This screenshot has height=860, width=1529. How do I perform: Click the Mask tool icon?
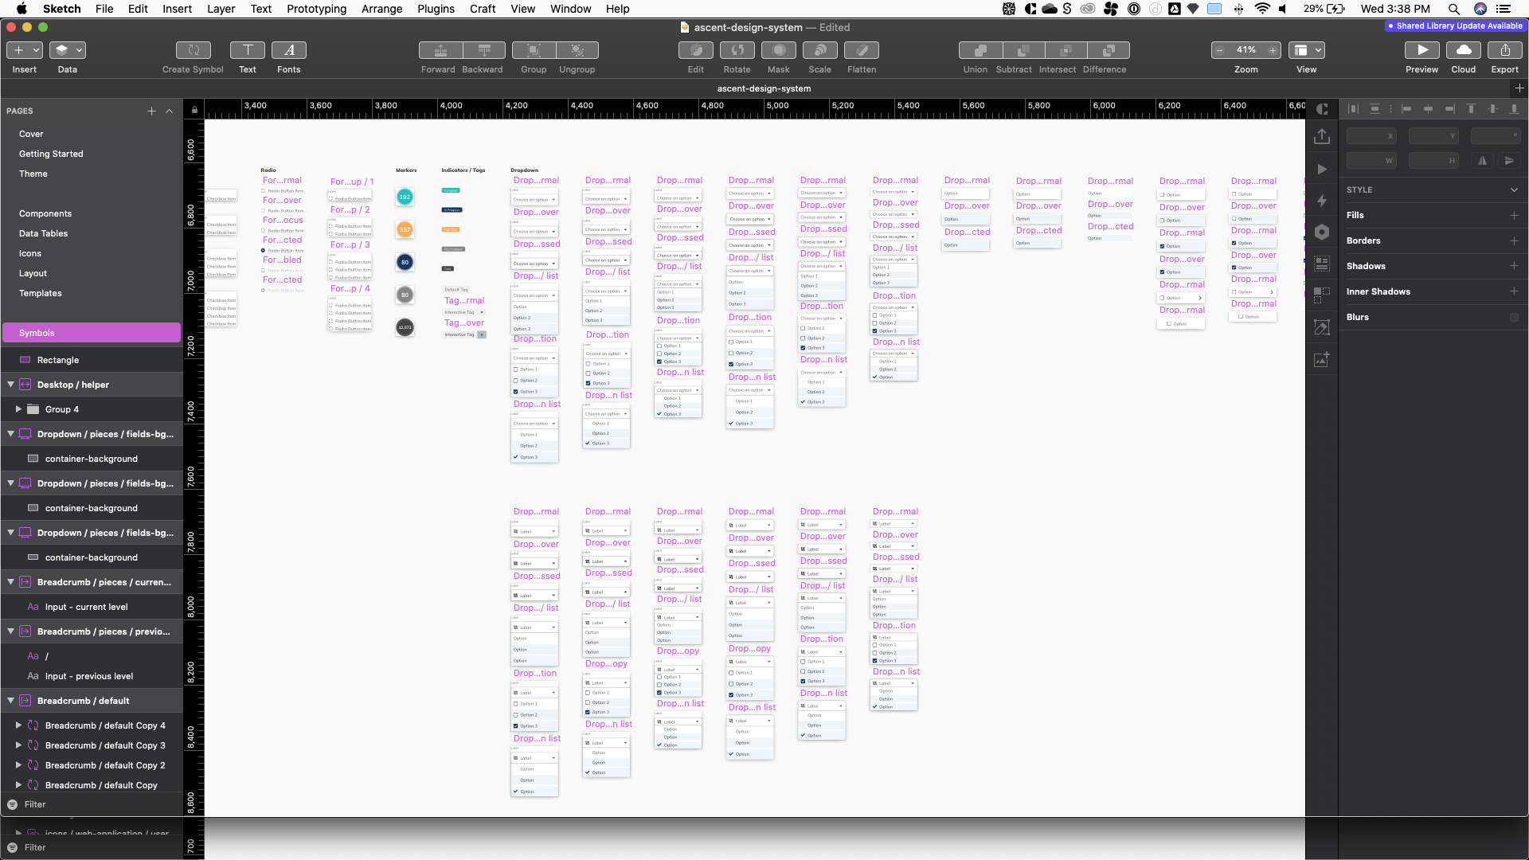click(778, 50)
